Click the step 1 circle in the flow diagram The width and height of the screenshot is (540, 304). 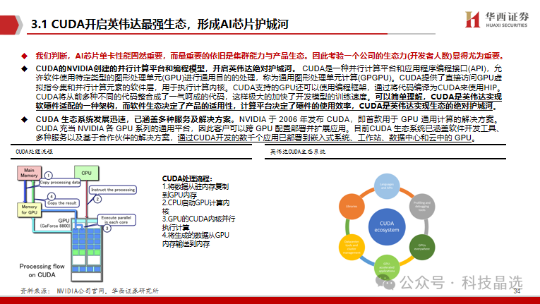click(x=49, y=176)
